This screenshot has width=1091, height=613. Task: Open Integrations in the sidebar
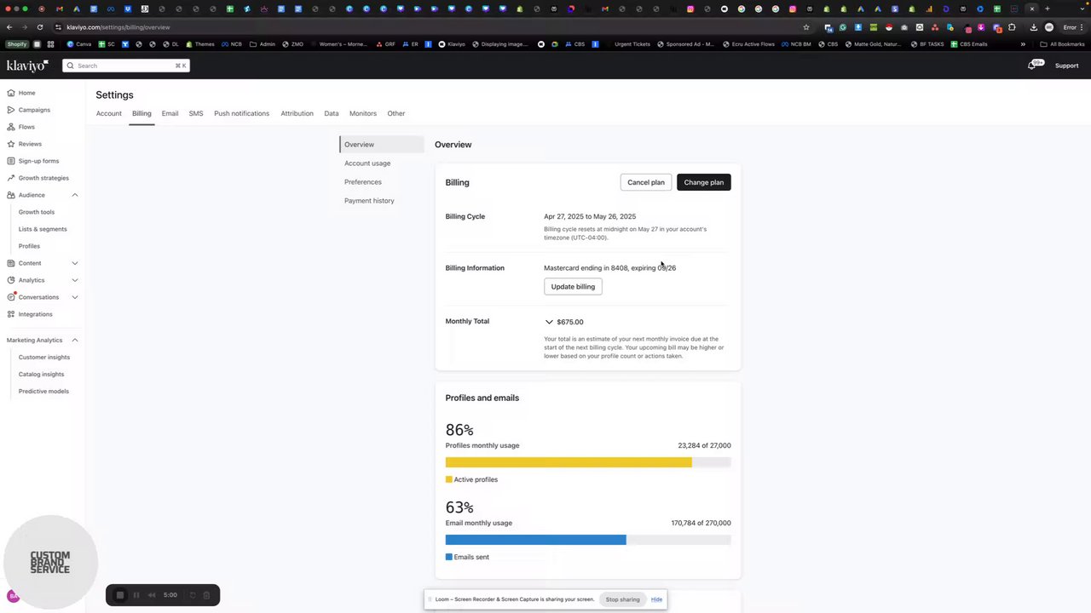point(35,314)
